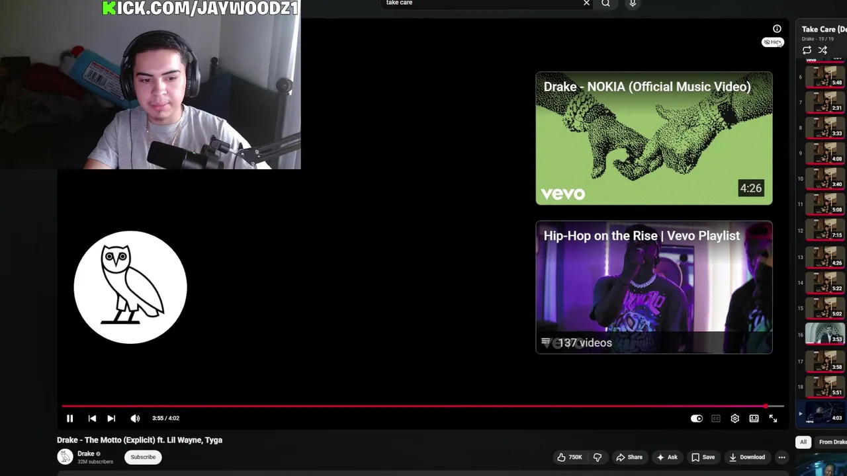Start voice search with microphone
Viewport: 847px width, 476px height.
tap(633, 3)
